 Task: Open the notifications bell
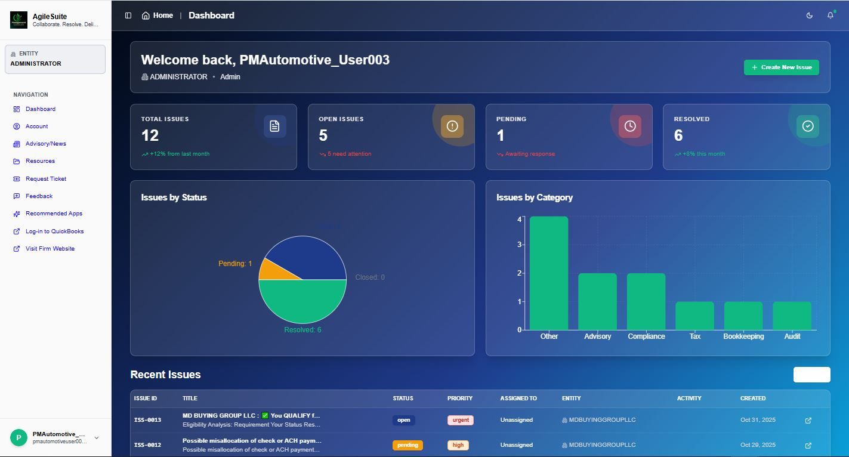coord(831,16)
